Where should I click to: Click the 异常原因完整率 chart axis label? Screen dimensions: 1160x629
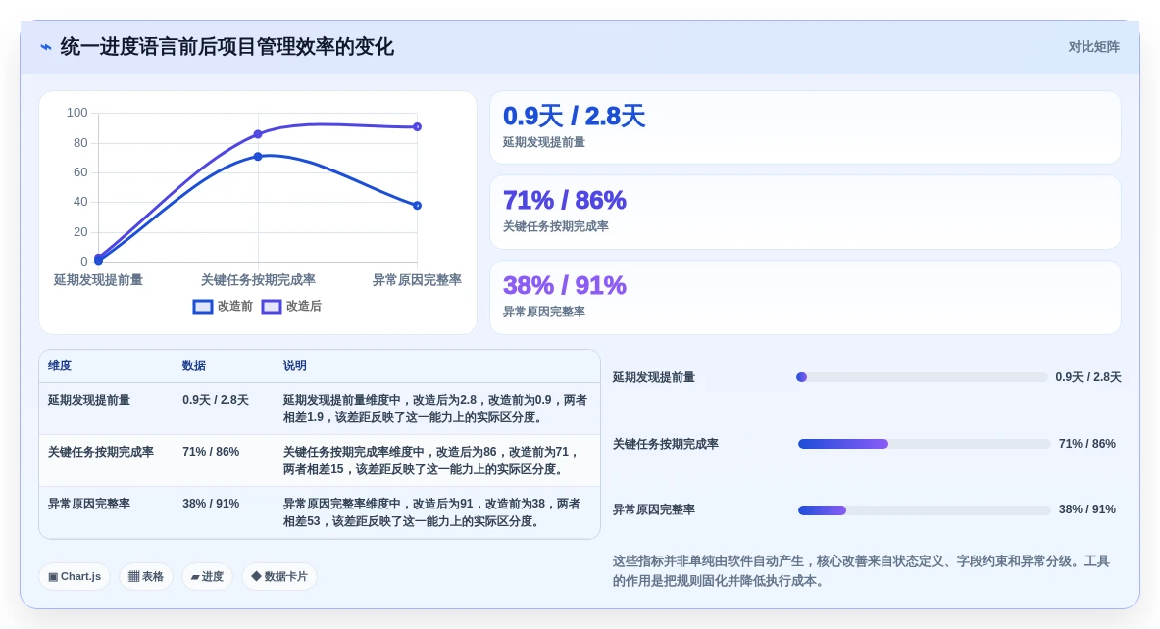click(x=417, y=280)
